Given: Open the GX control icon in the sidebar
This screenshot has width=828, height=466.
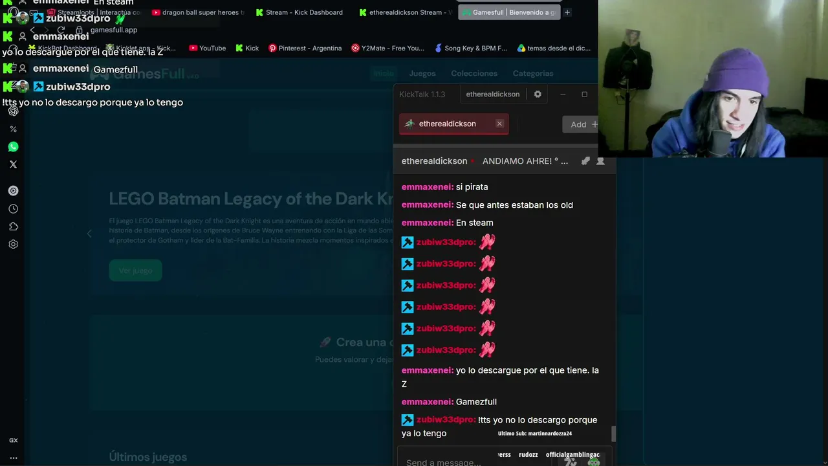Looking at the screenshot, I should click(13, 440).
